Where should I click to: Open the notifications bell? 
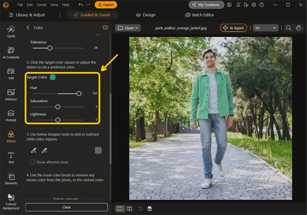coord(238,5)
